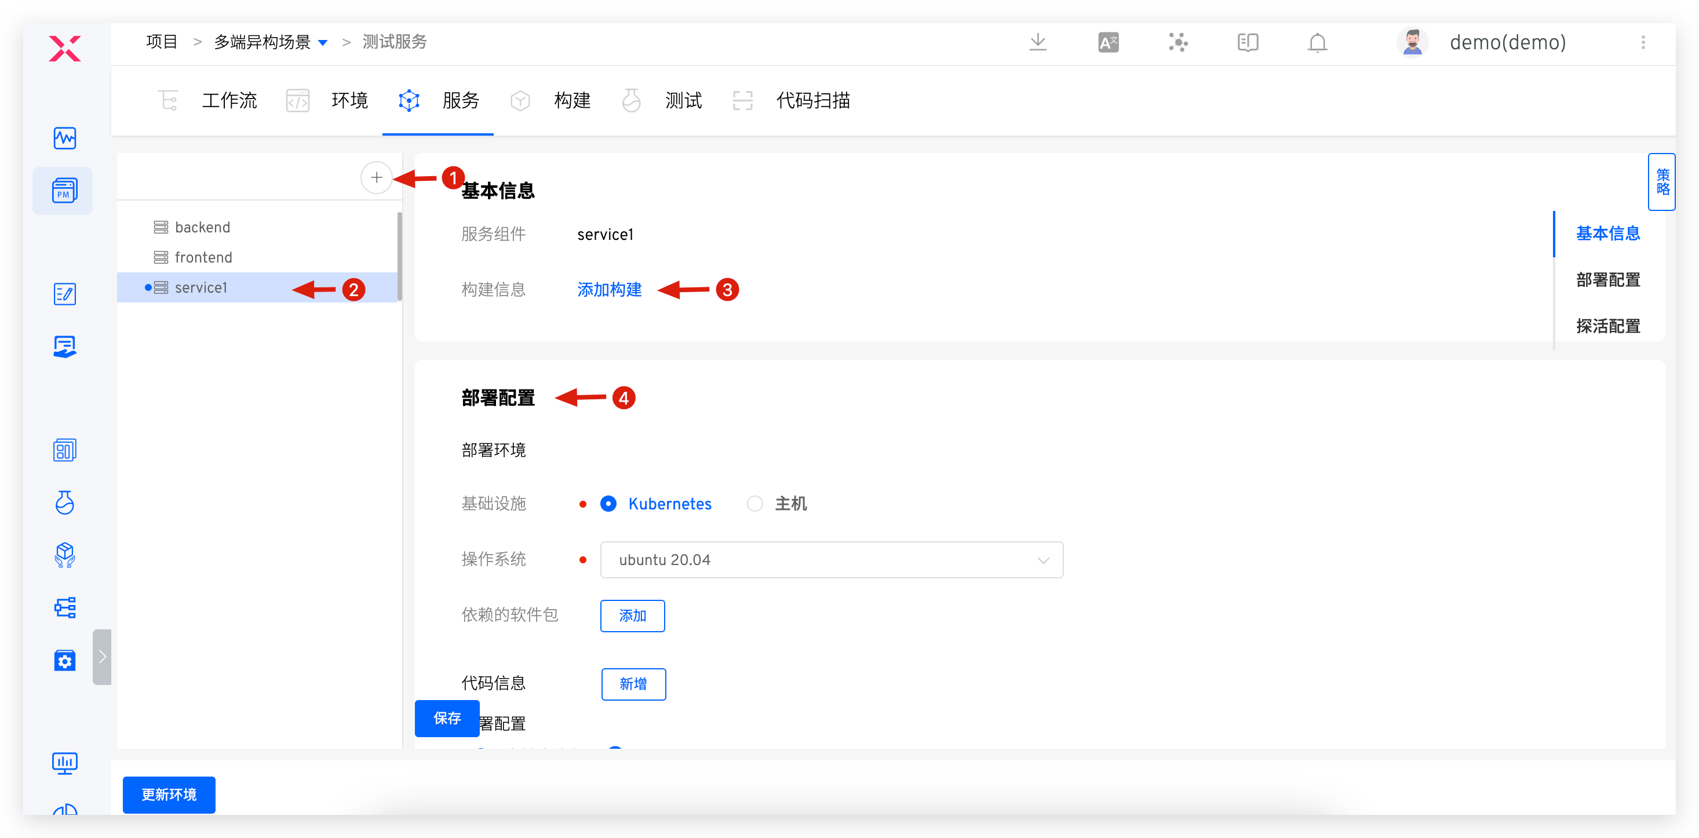Open the language switcher icon
Viewport: 1699px width, 838px height.
coord(1107,42)
